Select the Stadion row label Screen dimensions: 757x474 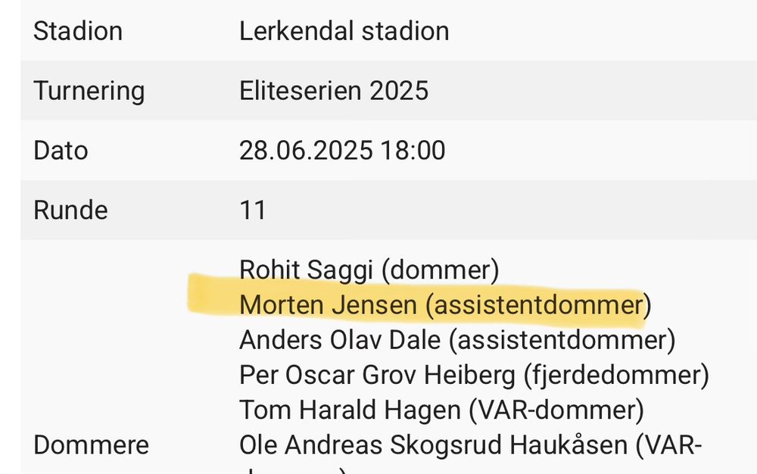(78, 31)
